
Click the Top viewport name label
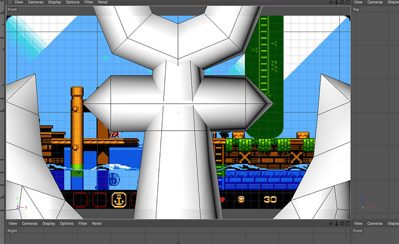[356, 9]
